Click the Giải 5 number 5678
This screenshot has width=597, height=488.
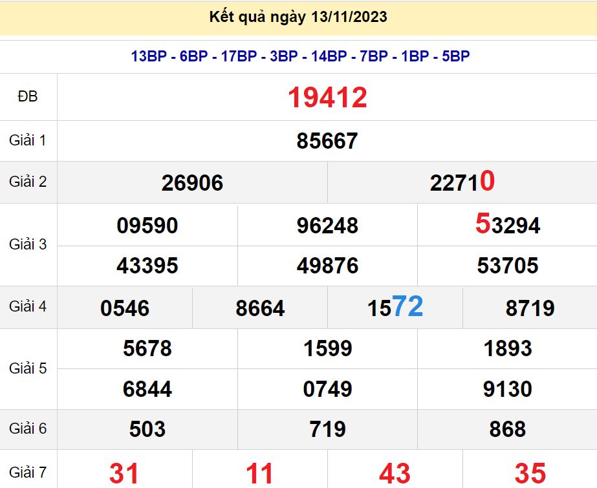pyautogui.click(x=147, y=349)
